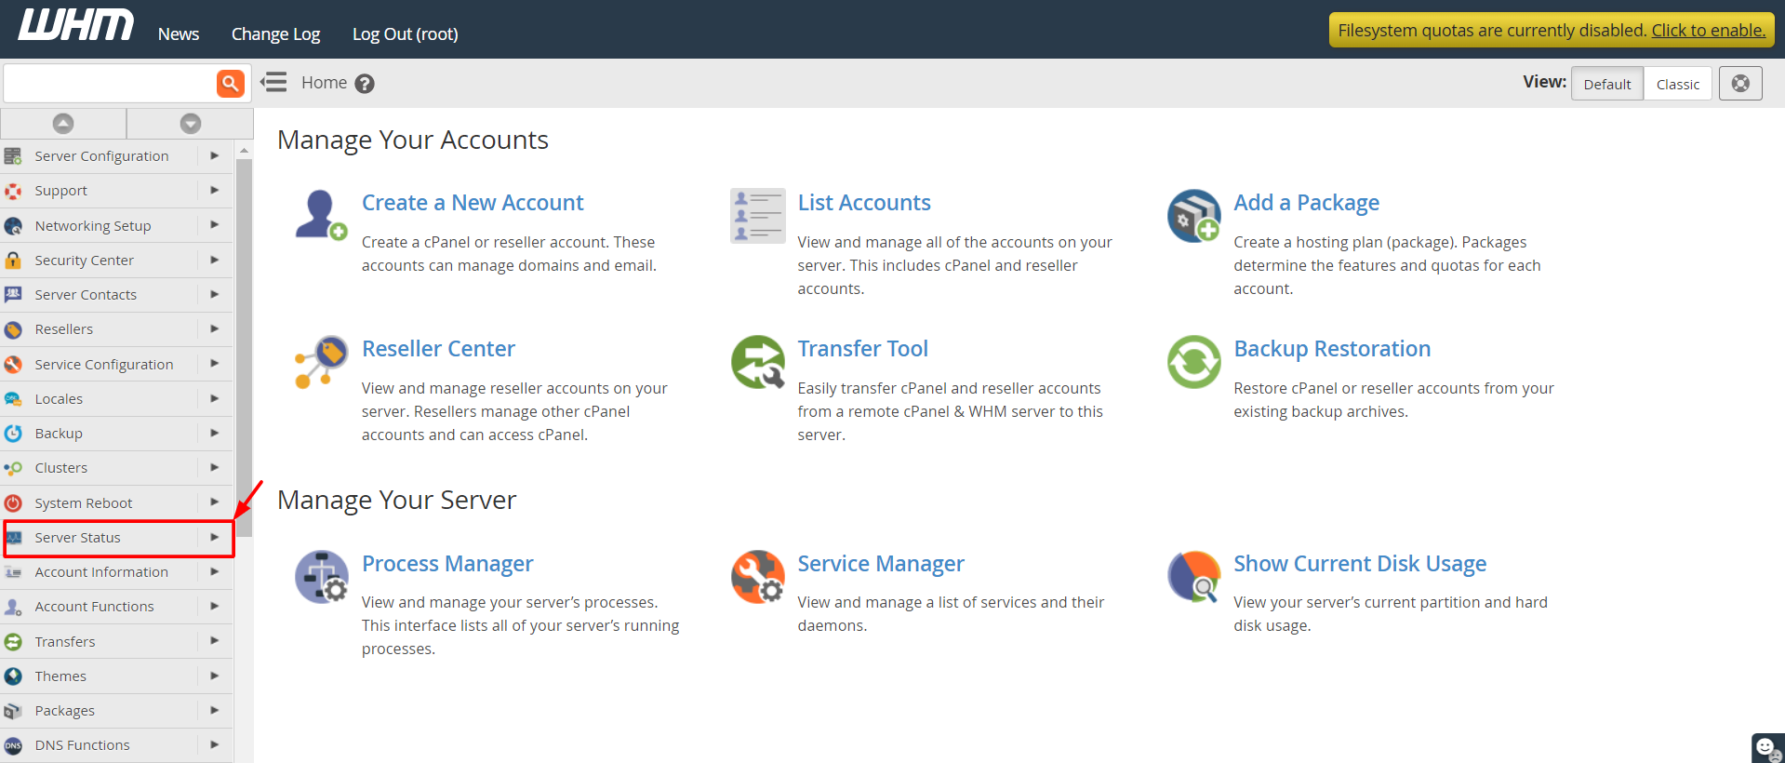The image size is (1785, 763).
Task: Click the orange search magnifier icon
Action: [x=230, y=83]
